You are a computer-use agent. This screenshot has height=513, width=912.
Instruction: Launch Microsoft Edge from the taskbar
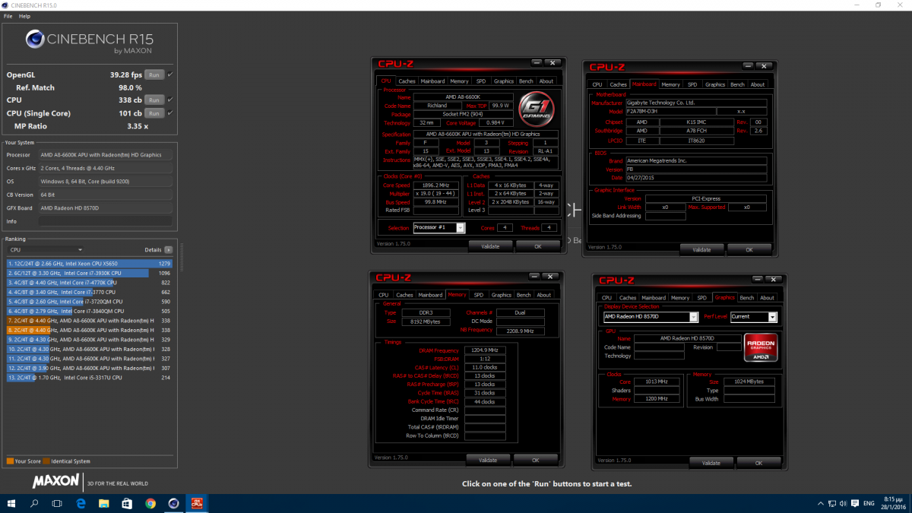coord(81,503)
